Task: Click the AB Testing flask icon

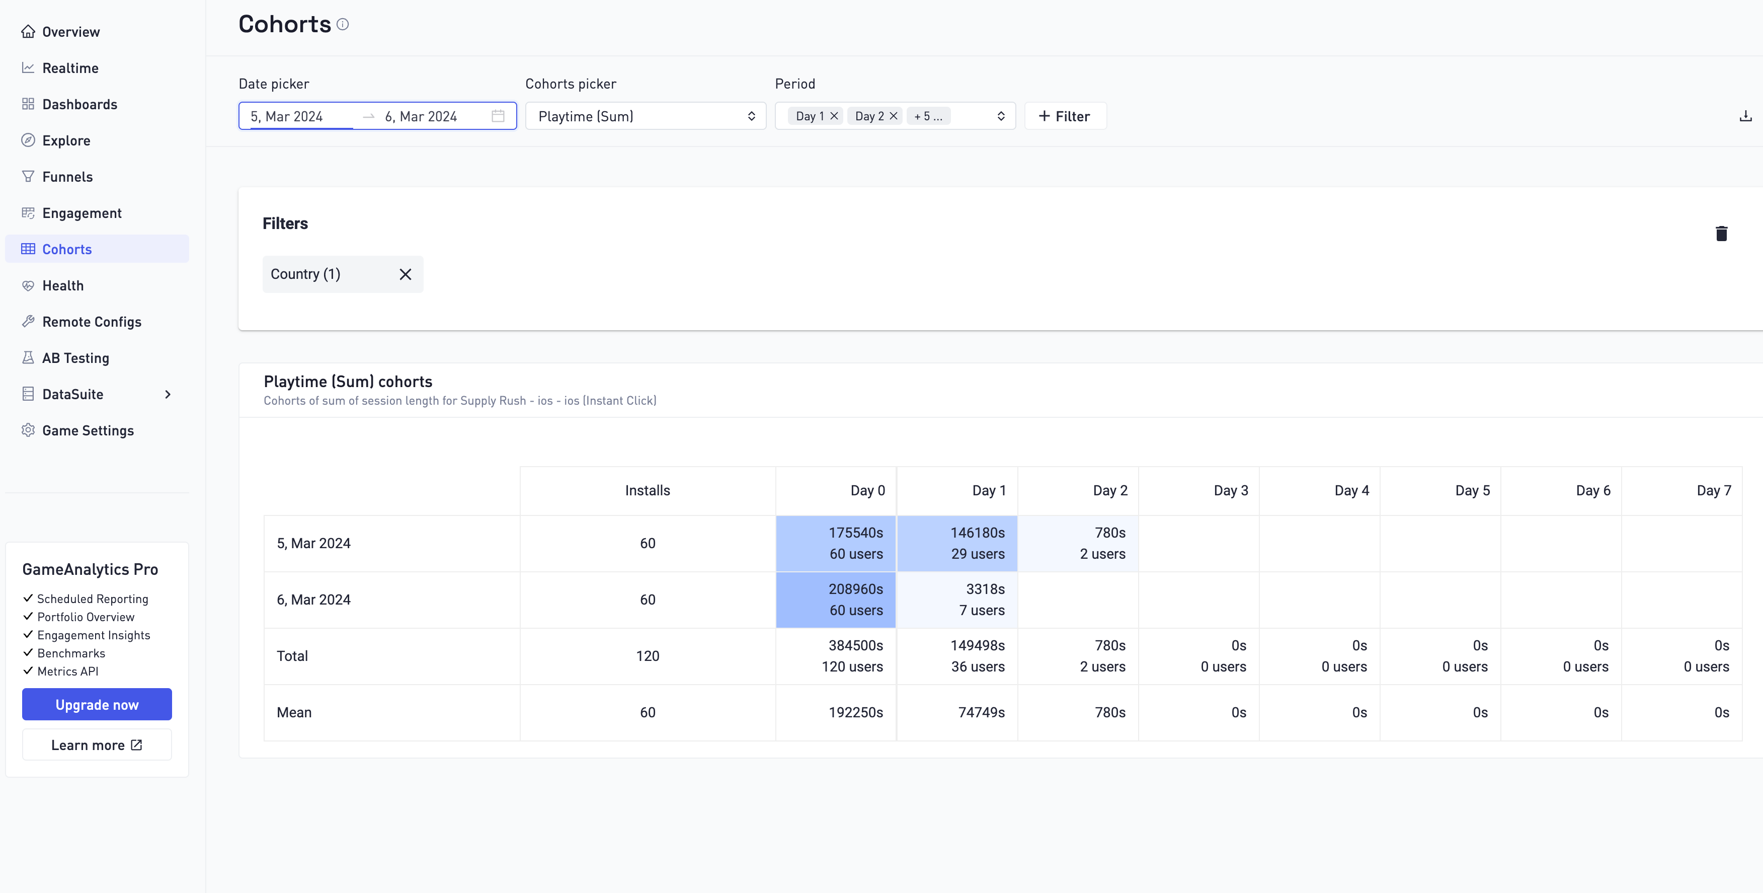Action: 28,358
